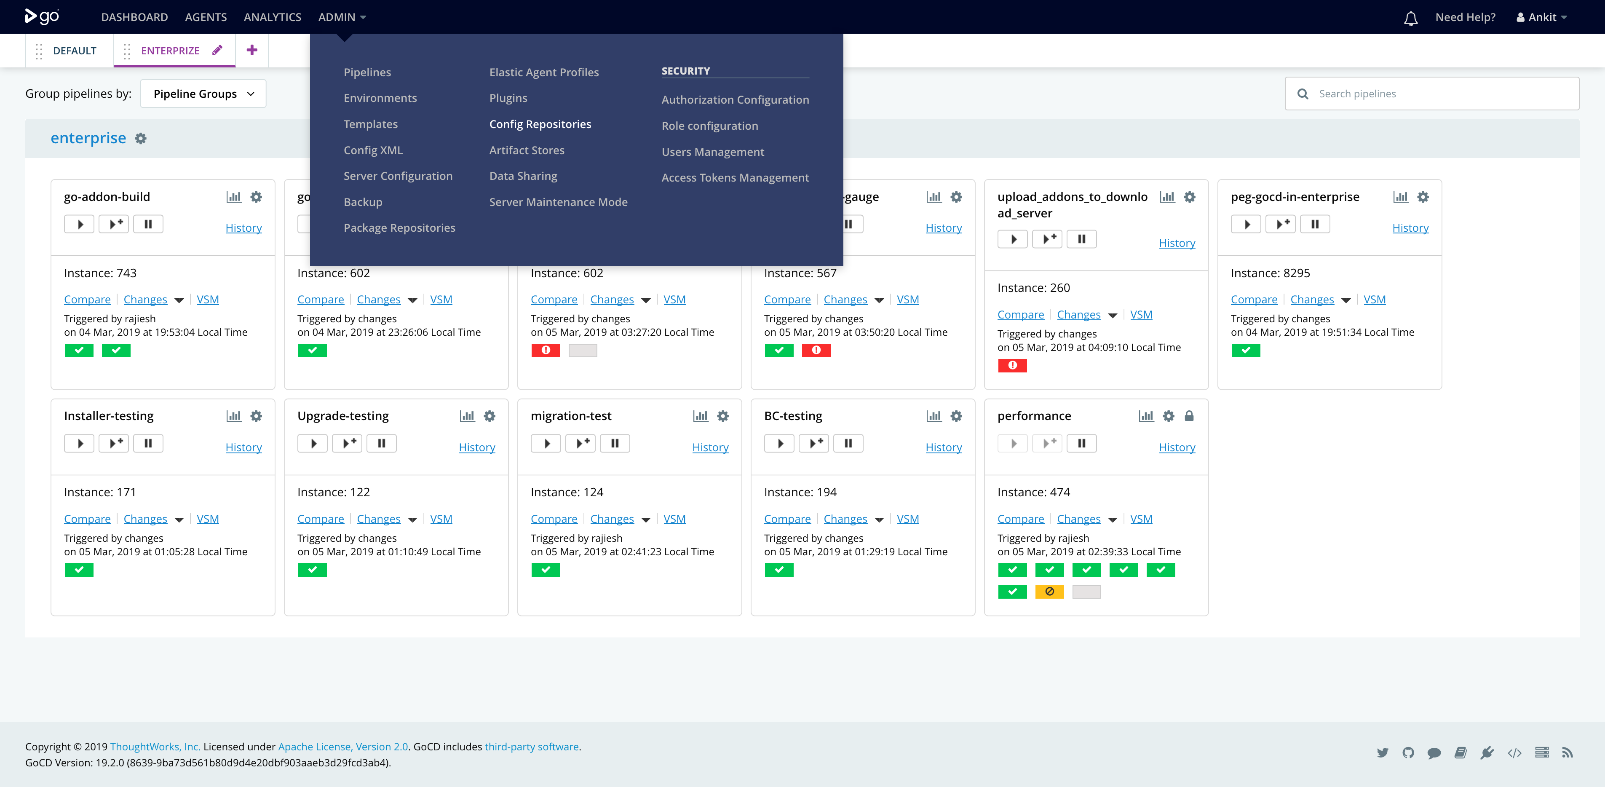Open settings gear for peg-gocd-in-enterprise
The width and height of the screenshot is (1605, 787).
pyautogui.click(x=1423, y=197)
